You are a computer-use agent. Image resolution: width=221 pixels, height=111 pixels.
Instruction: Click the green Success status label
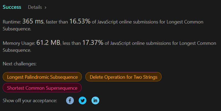coord(12,7)
